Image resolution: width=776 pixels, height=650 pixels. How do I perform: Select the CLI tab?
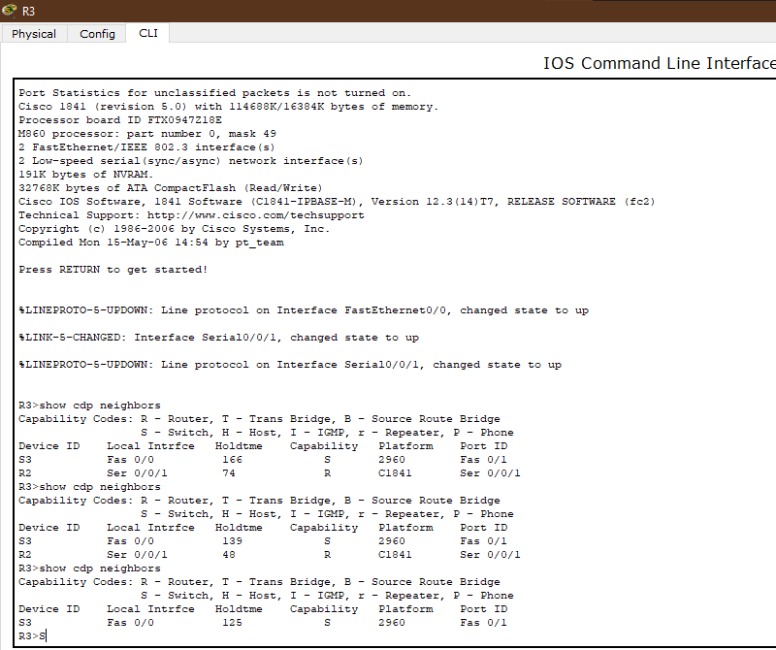[148, 33]
